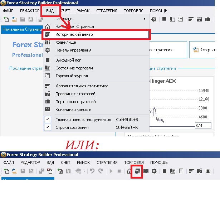220x204 pixels.
Task: Open РЕДАКТОР menu in the lower window
Action: [30, 162]
